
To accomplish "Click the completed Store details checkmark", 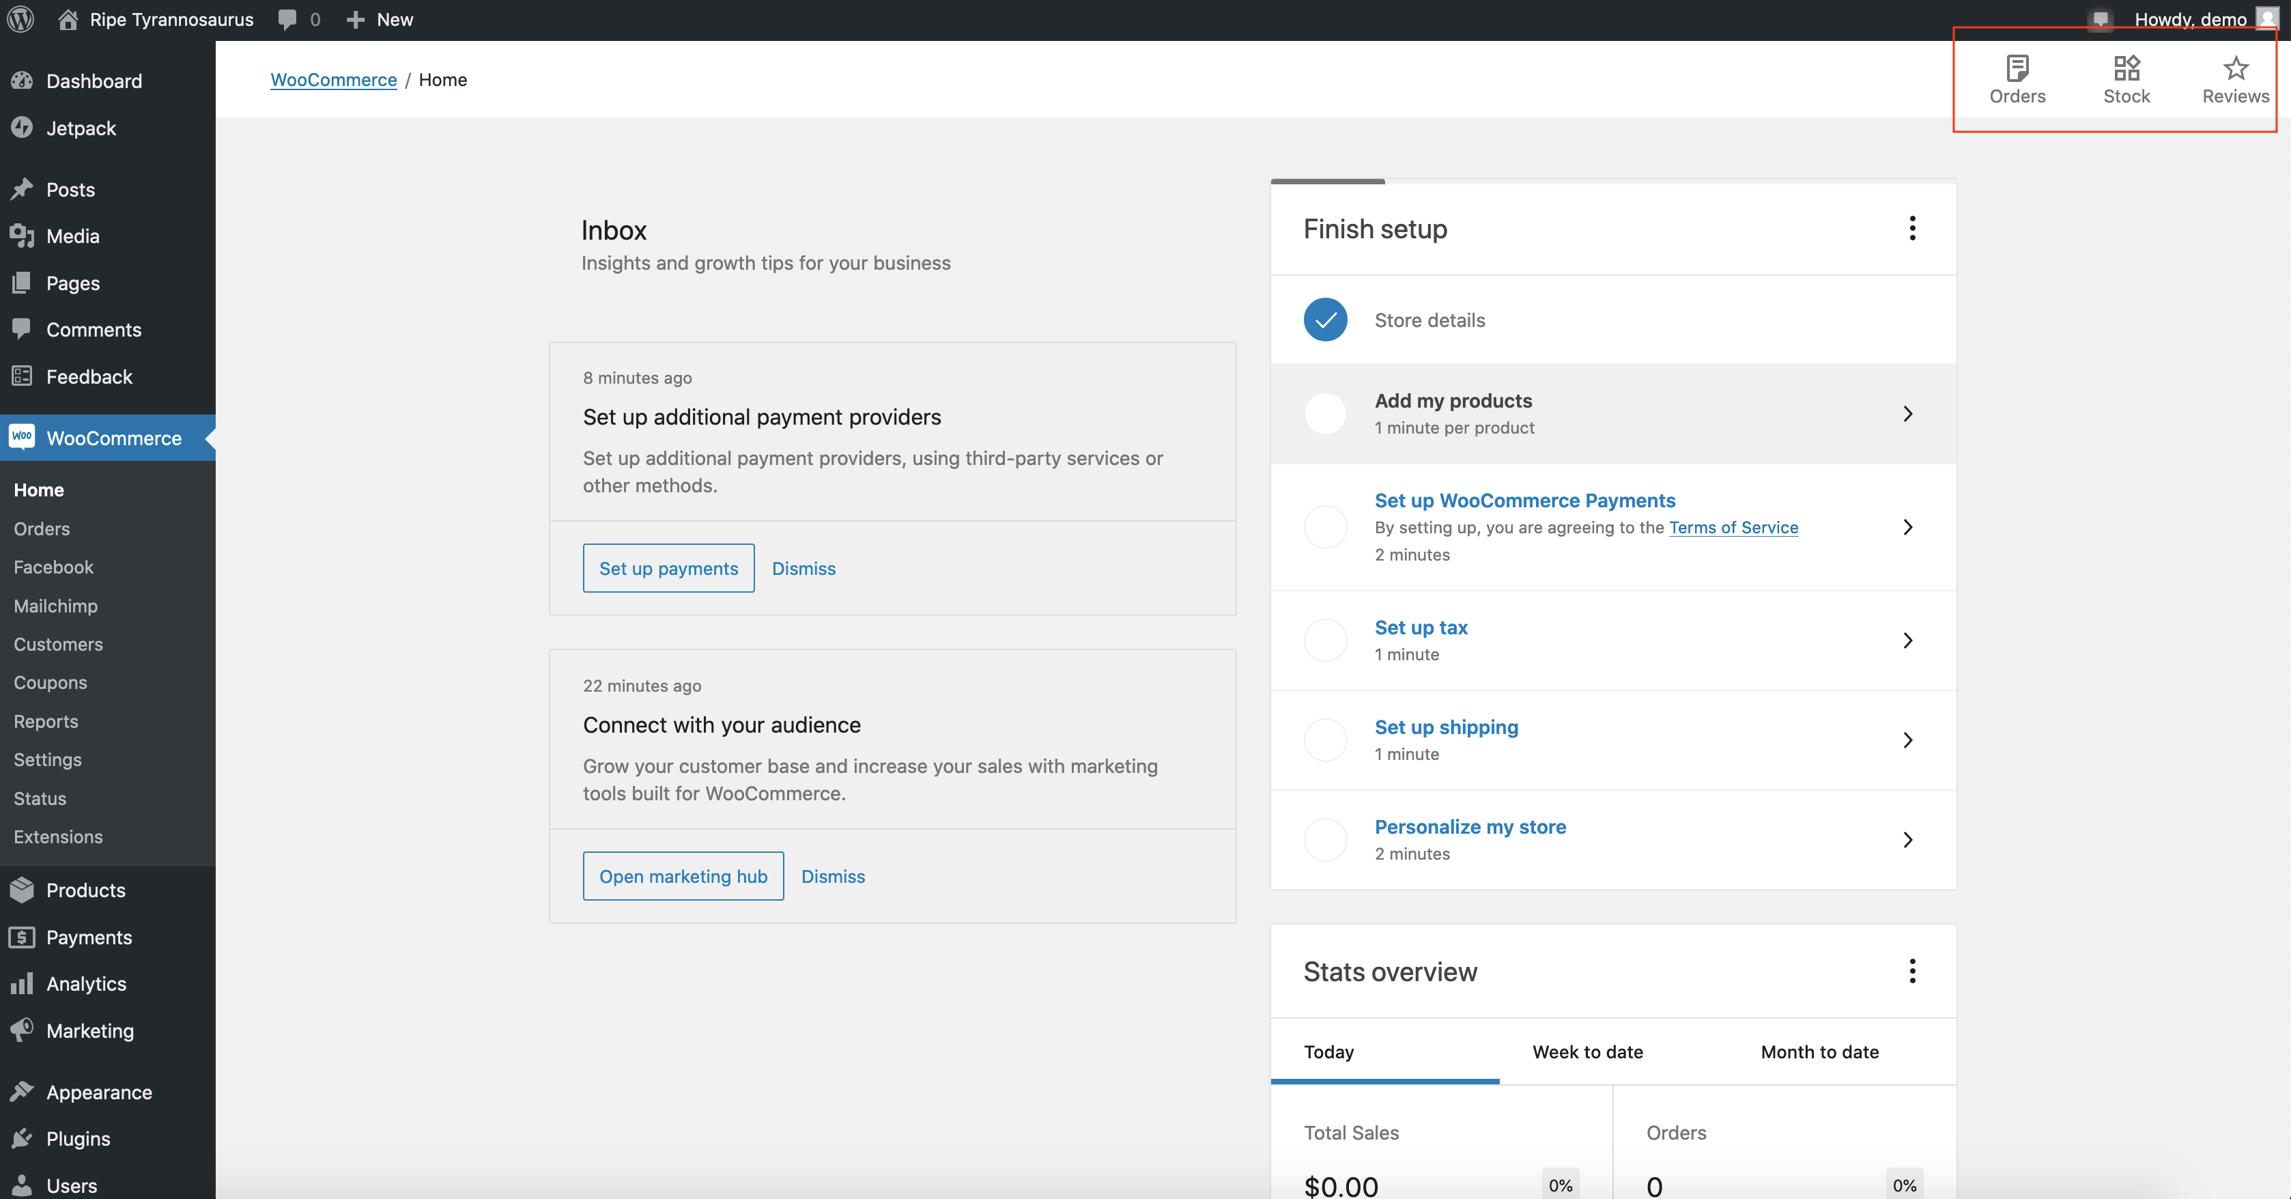I will coord(1325,320).
